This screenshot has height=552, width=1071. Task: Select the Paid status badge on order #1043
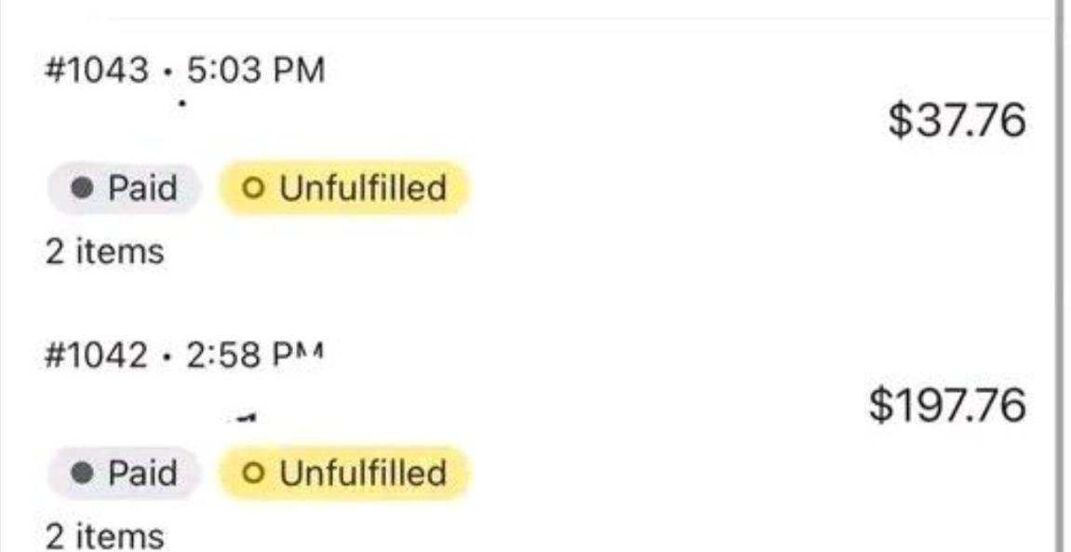pos(124,189)
